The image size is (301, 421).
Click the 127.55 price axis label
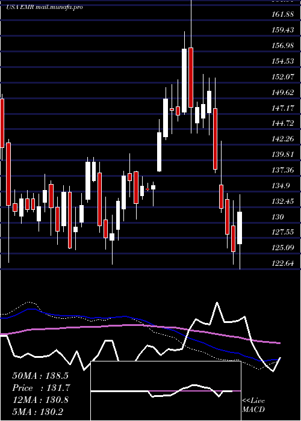(282, 232)
